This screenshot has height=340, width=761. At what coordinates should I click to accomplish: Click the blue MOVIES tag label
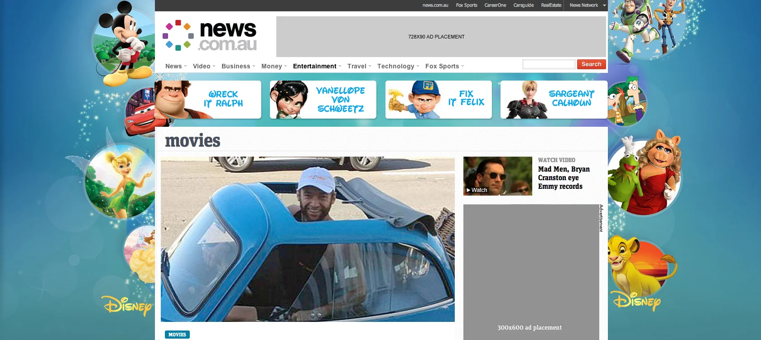coord(177,335)
